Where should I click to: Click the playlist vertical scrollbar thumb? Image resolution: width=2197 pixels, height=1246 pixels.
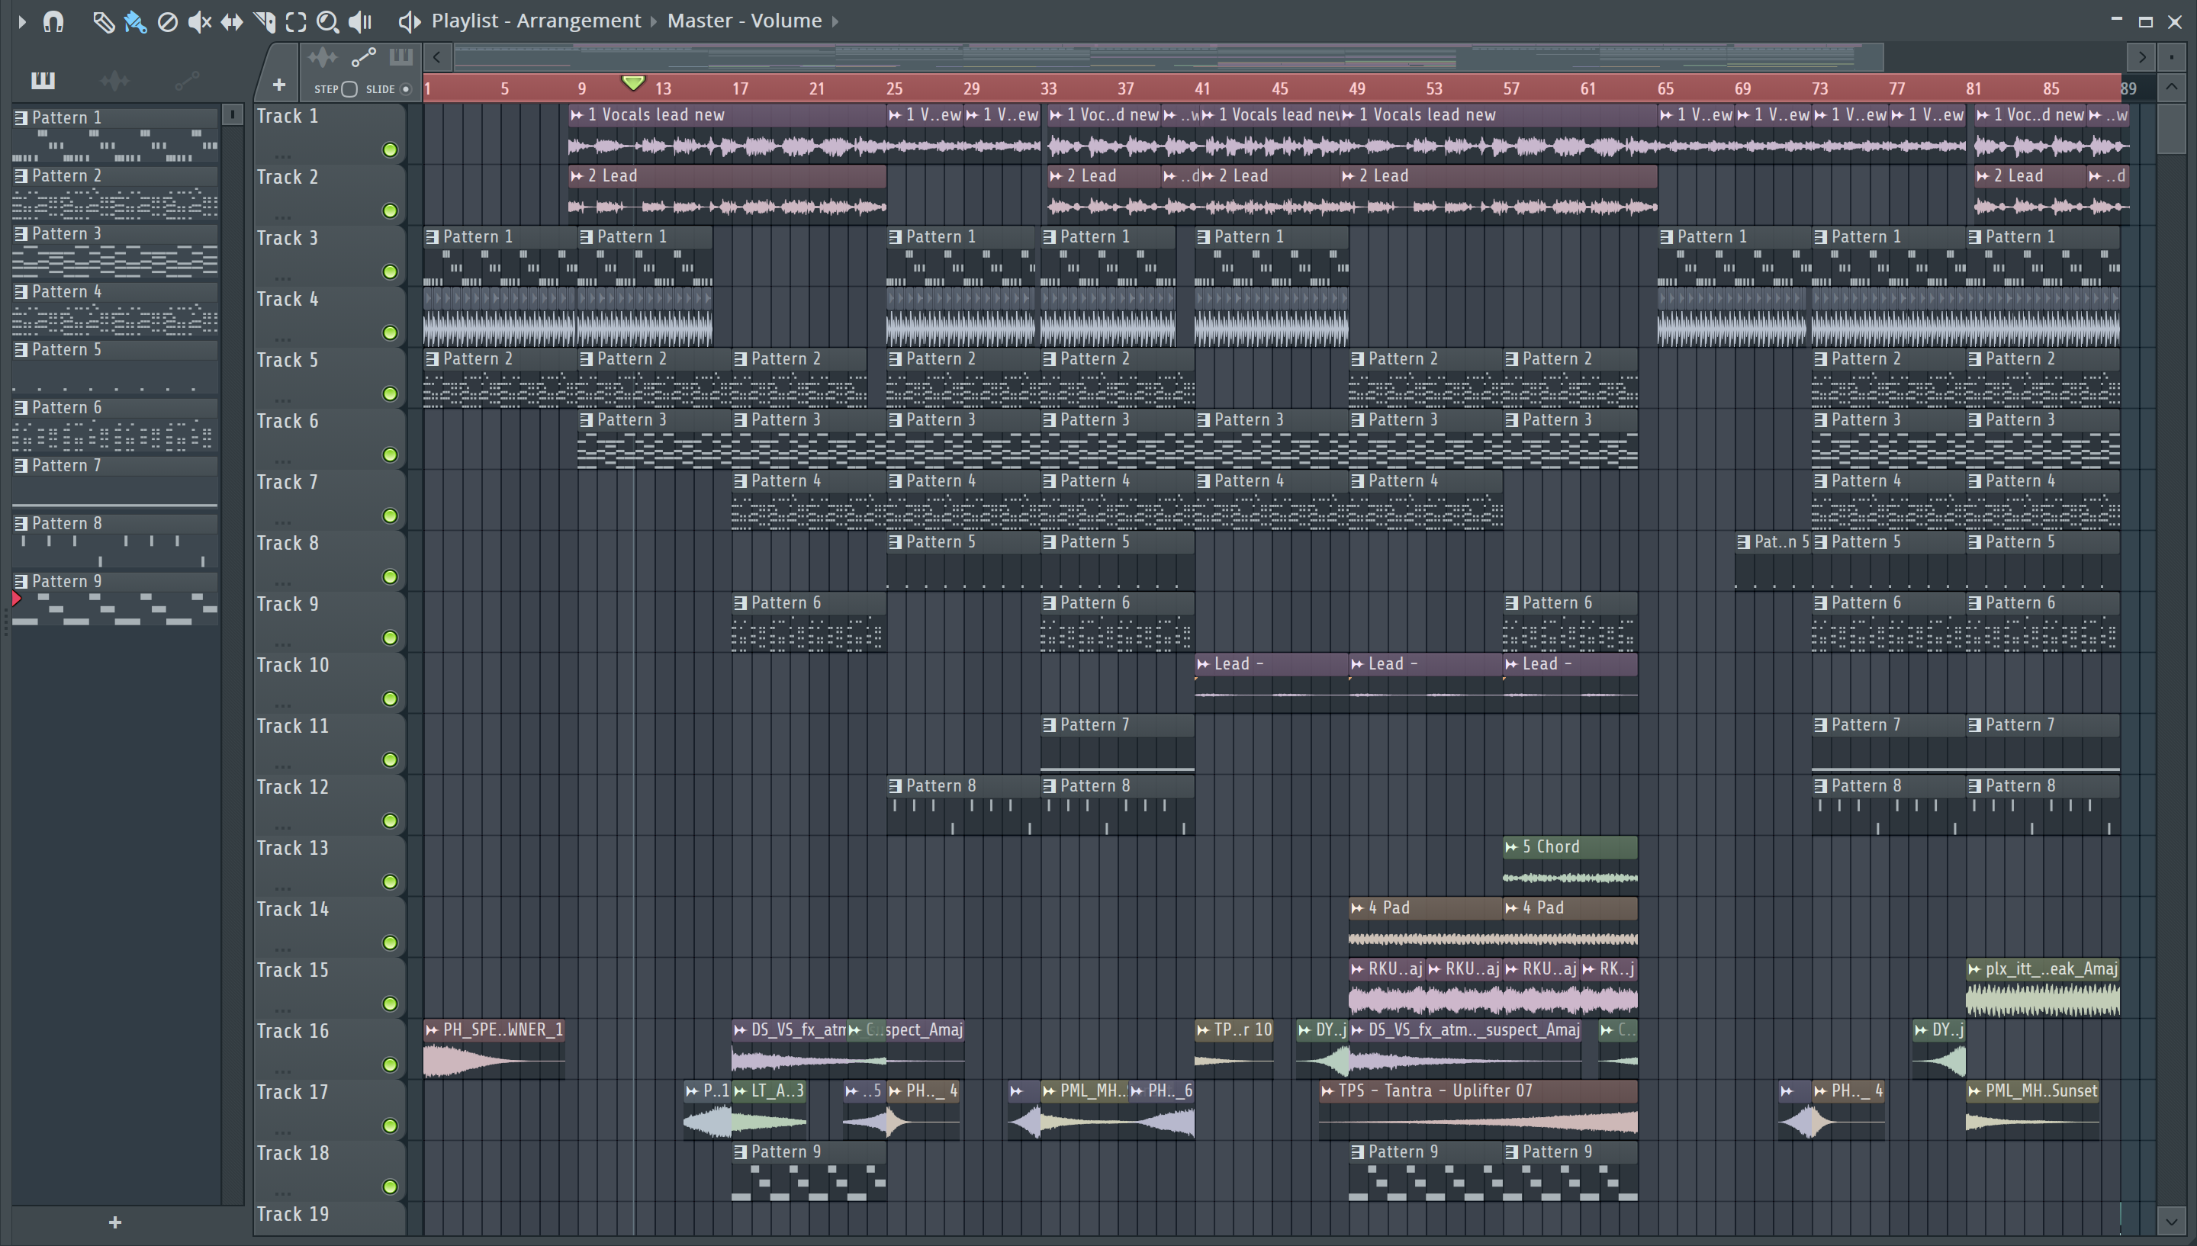point(2171,129)
